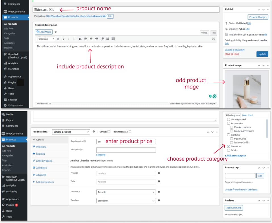Switch to the Visual editor tab
Viewport: 272px width, 223px height.
pos(204,33)
